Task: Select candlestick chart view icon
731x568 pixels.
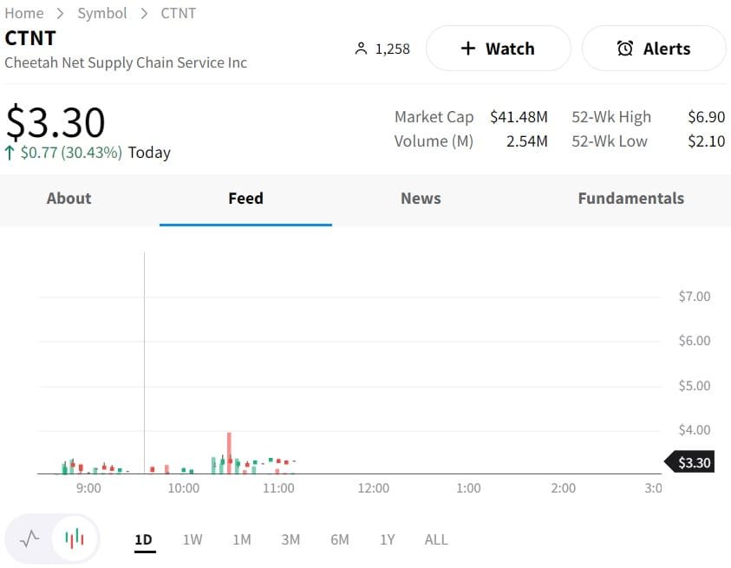Action: pos(75,539)
